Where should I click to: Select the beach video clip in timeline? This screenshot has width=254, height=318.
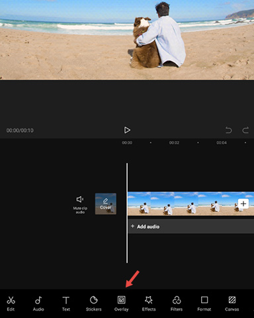pyautogui.click(x=191, y=203)
